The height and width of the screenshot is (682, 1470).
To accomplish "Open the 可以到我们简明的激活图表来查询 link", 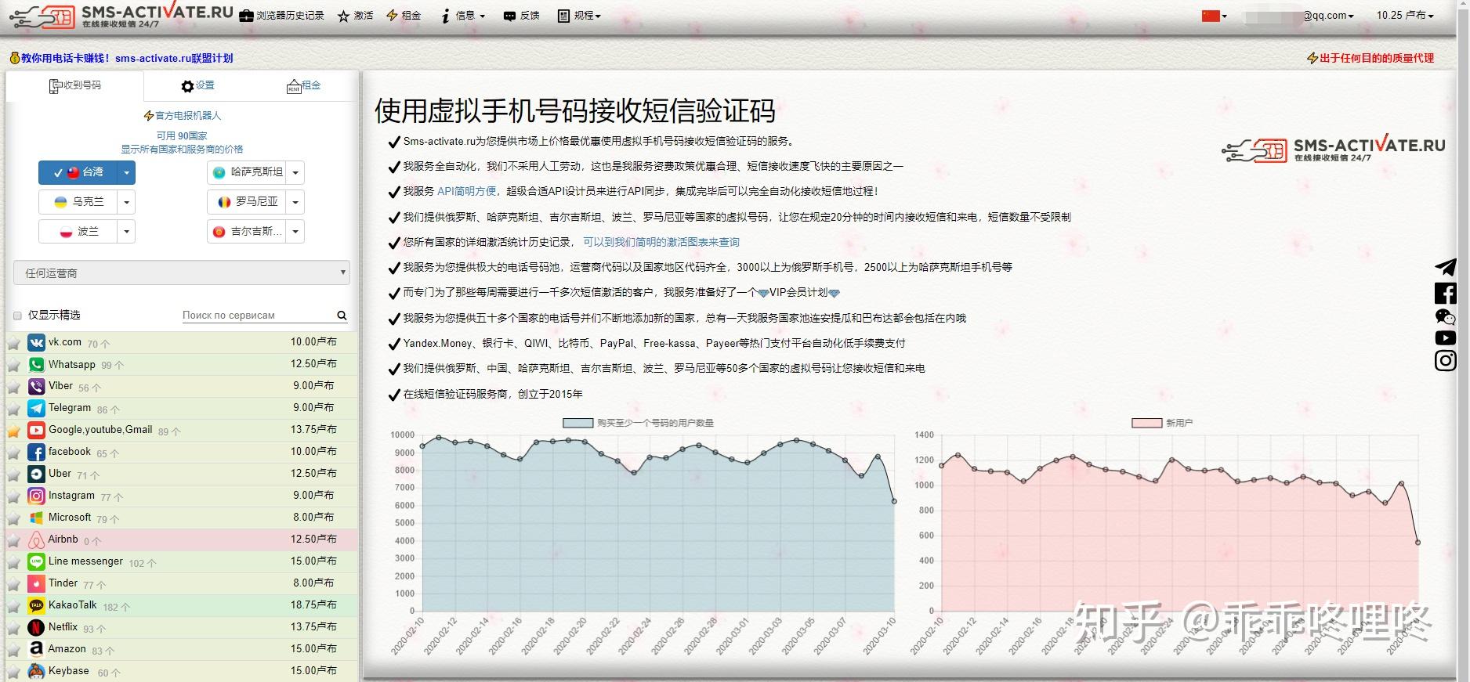I will click(x=661, y=242).
